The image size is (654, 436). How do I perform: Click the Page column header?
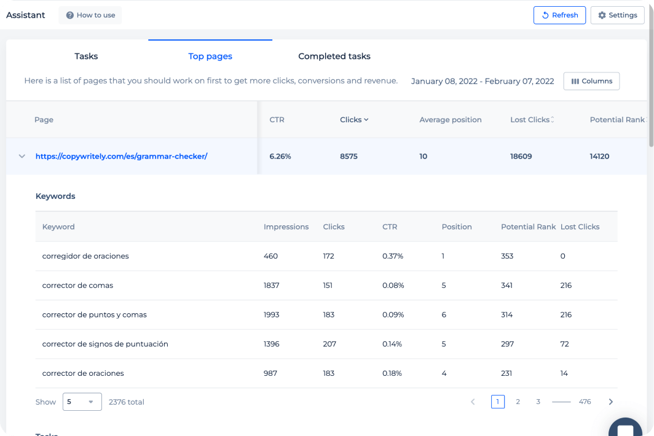[44, 120]
